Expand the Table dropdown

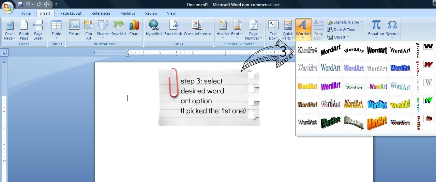(56, 38)
